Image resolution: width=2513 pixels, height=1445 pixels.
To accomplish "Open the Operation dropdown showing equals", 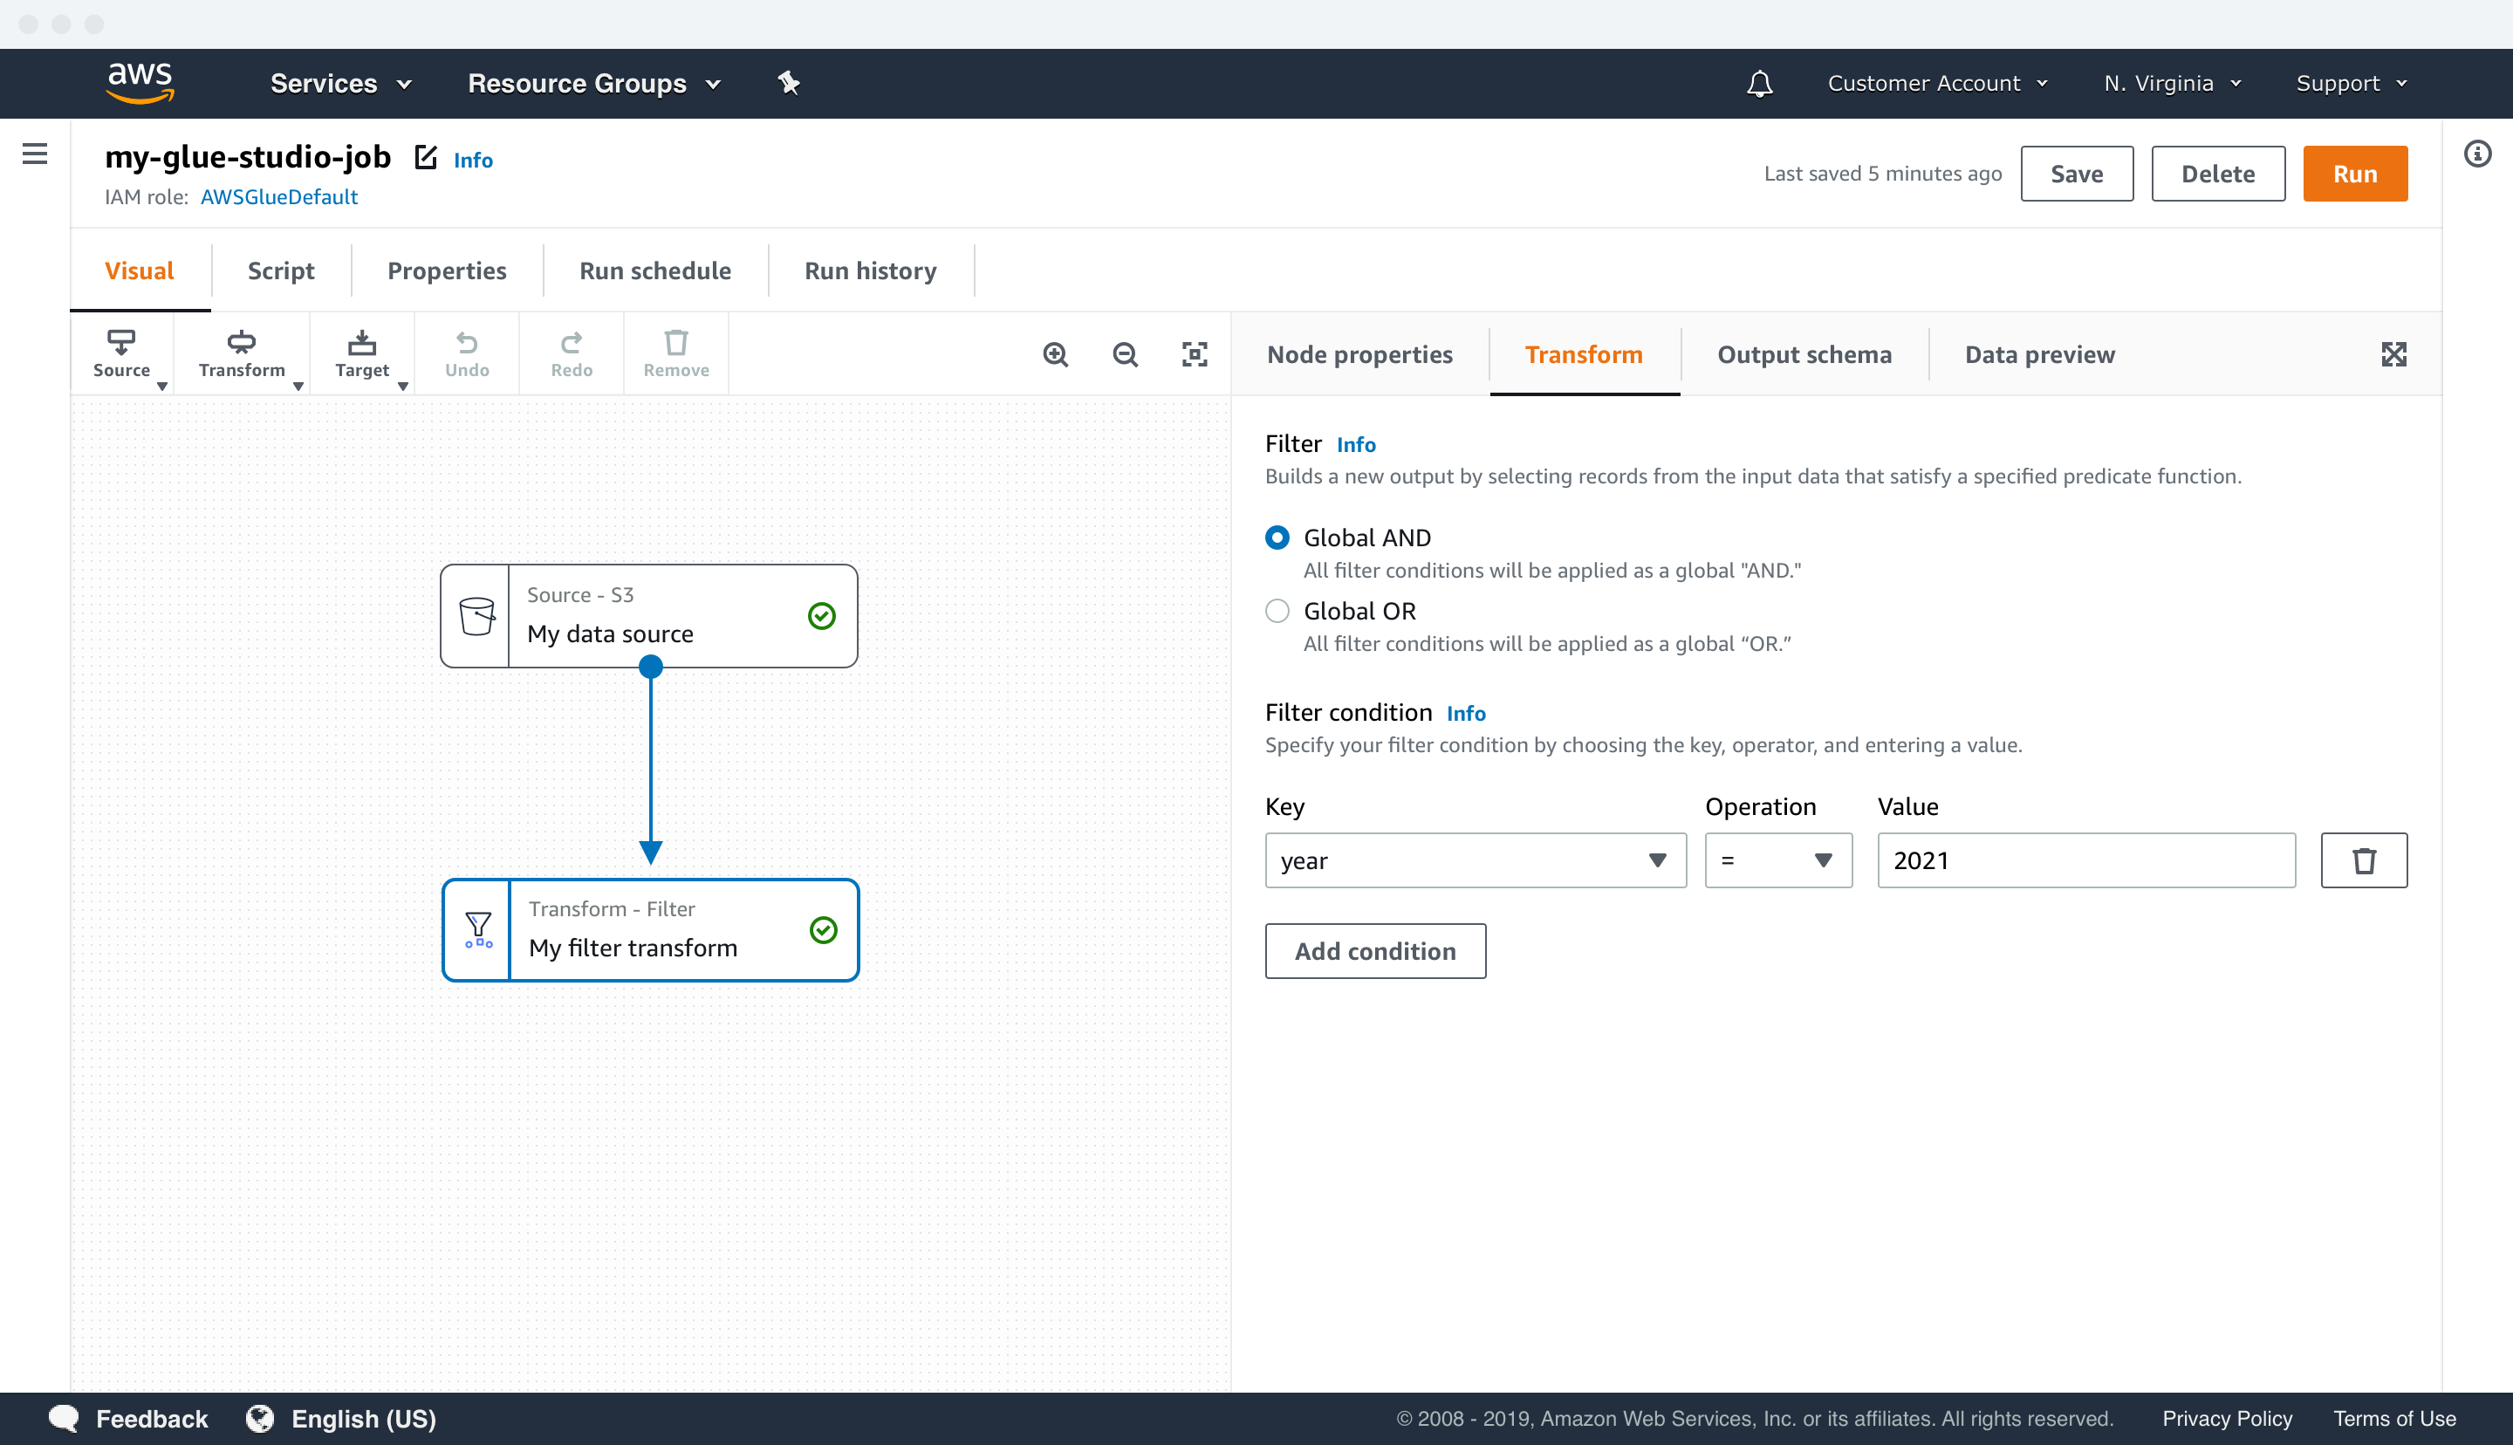I will pyautogui.click(x=1777, y=860).
